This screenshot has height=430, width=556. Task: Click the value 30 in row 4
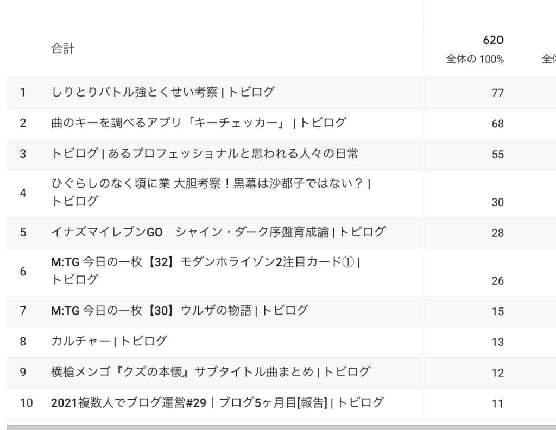[497, 202]
